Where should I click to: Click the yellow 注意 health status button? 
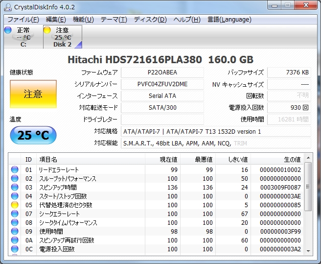pyautogui.click(x=33, y=94)
